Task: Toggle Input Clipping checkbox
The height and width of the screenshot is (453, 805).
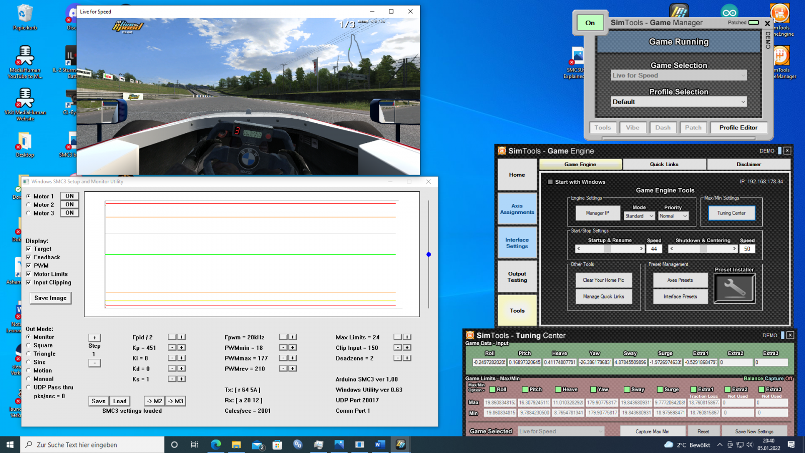Action: coord(29,282)
